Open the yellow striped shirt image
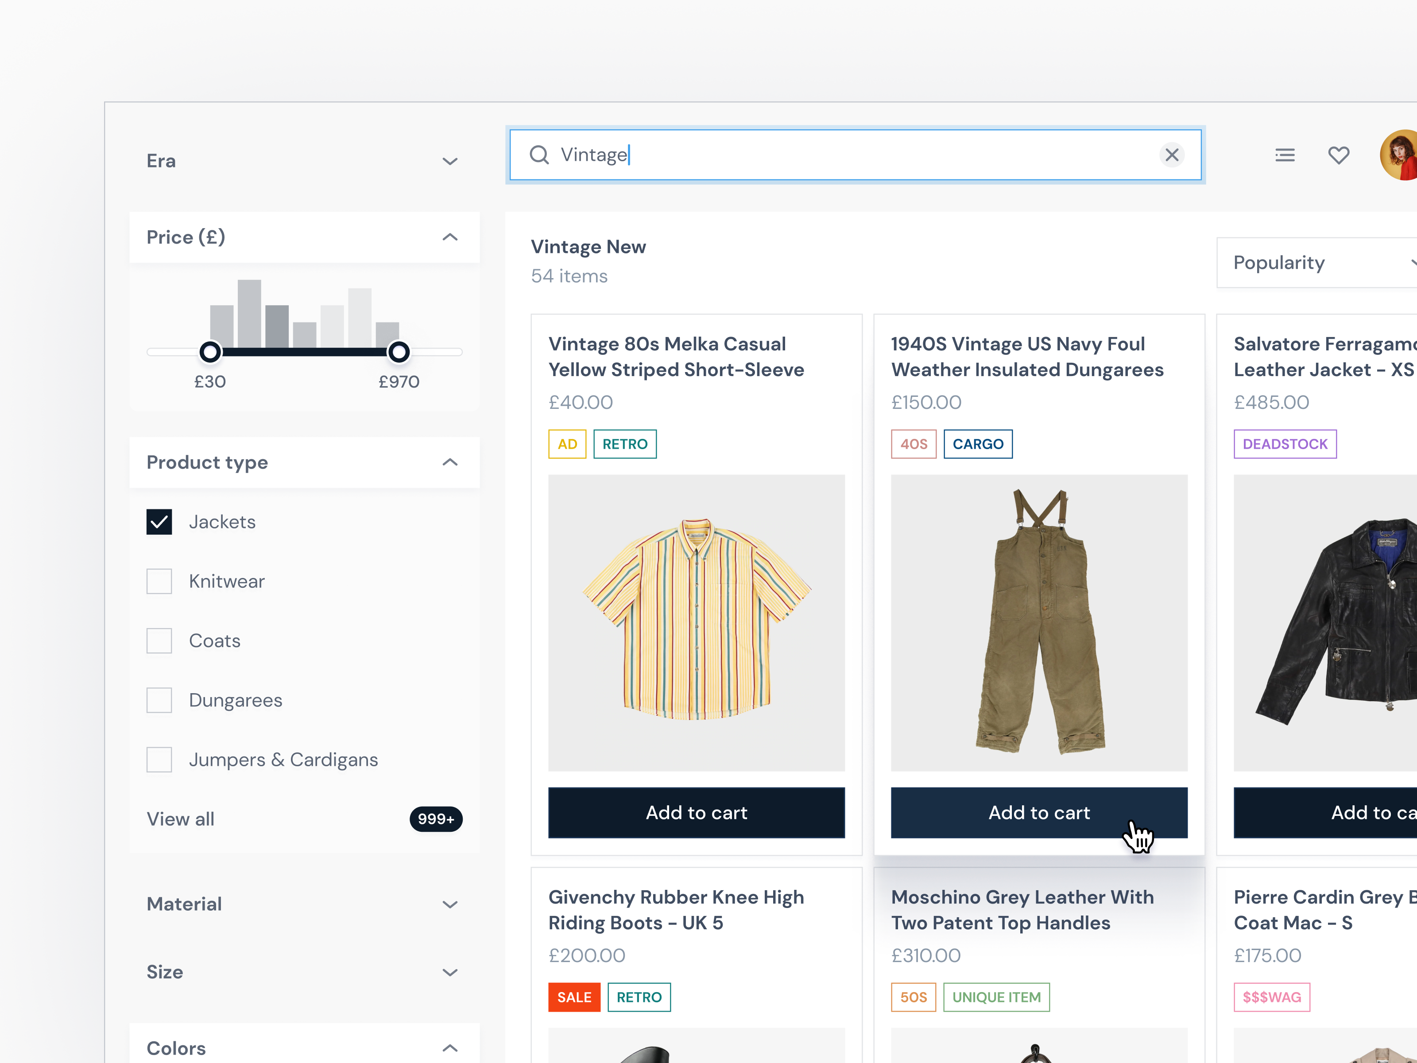Image resolution: width=1417 pixels, height=1063 pixels. (697, 623)
